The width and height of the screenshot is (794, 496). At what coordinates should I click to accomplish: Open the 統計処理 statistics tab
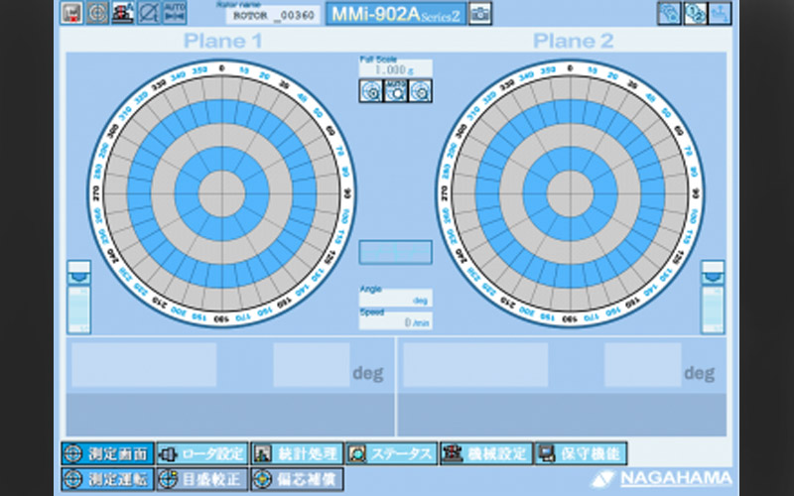pos(297,453)
